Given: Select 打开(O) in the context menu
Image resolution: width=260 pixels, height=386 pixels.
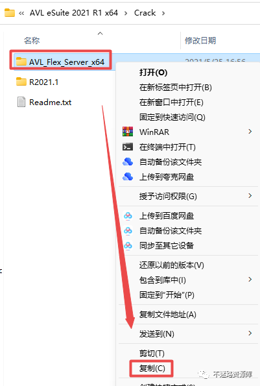Looking at the screenshot, I should pyautogui.click(x=153, y=73).
